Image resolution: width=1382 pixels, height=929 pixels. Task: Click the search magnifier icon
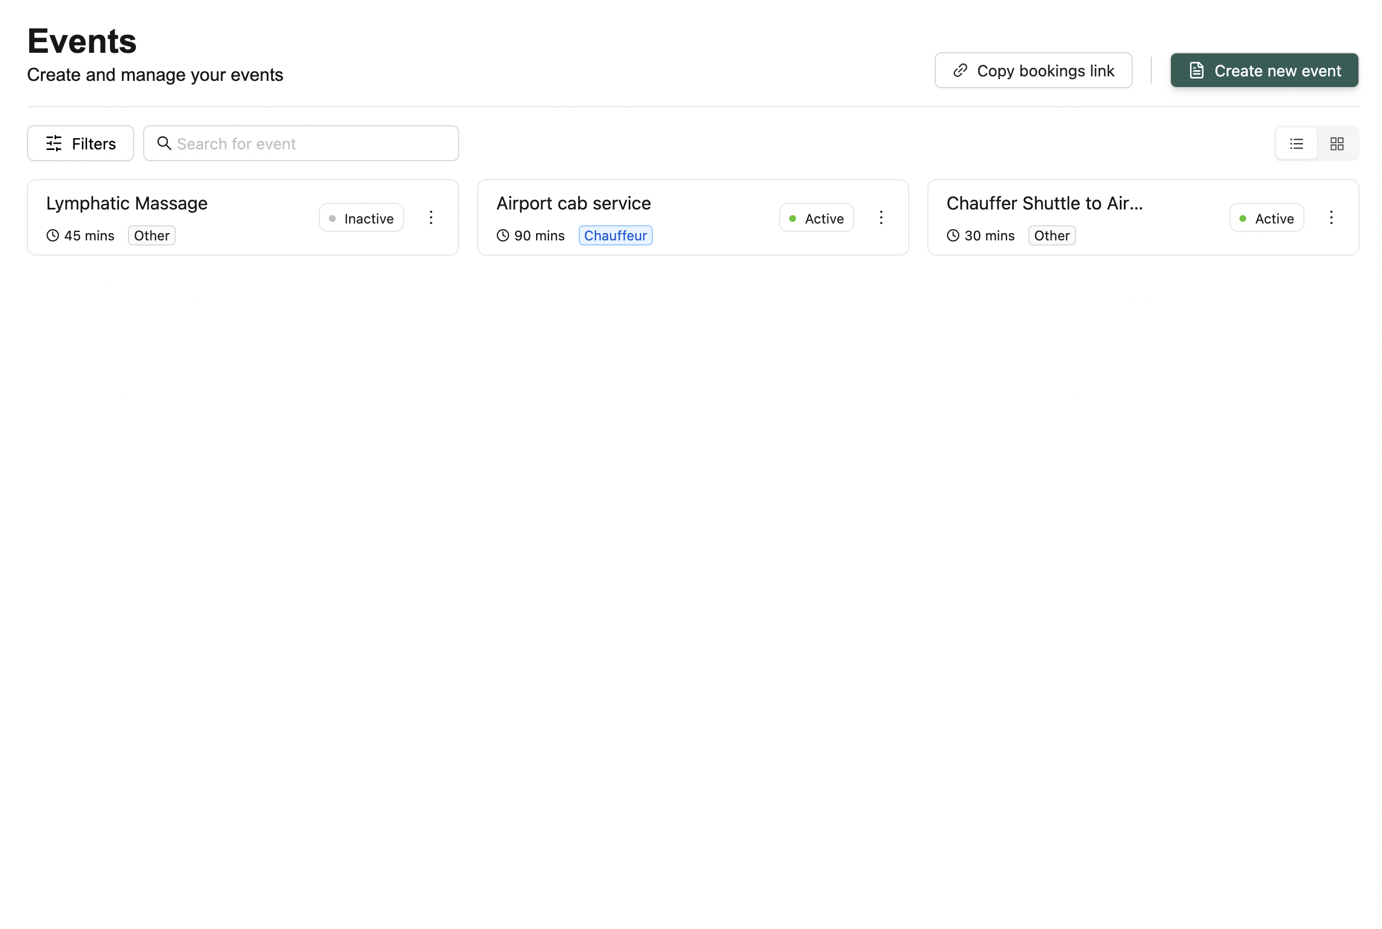(x=164, y=143)
